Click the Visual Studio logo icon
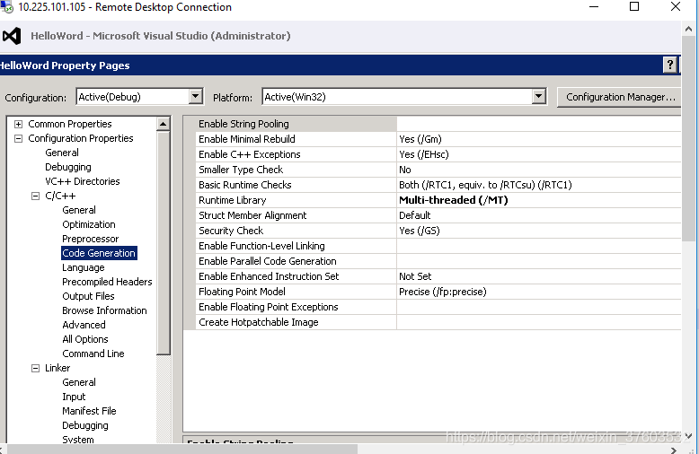This screenshot has height=454, width=699. (12, 36)
